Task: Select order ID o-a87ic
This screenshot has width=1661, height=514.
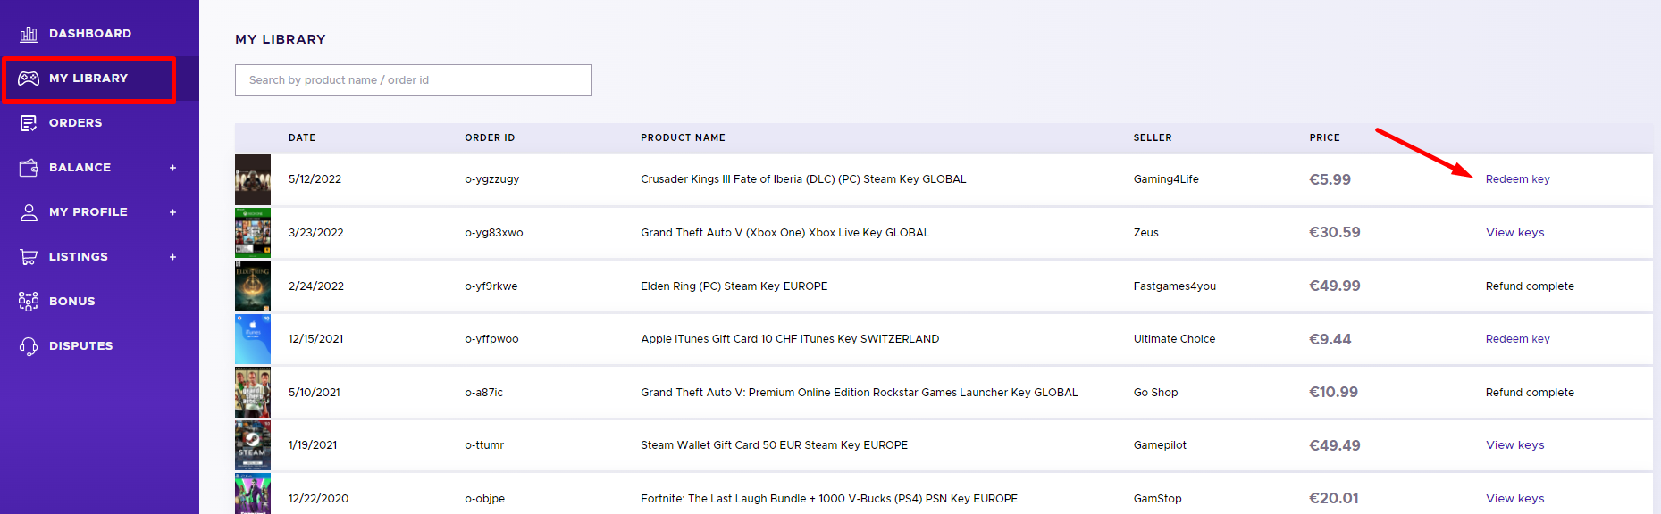Action: [483, 393]
